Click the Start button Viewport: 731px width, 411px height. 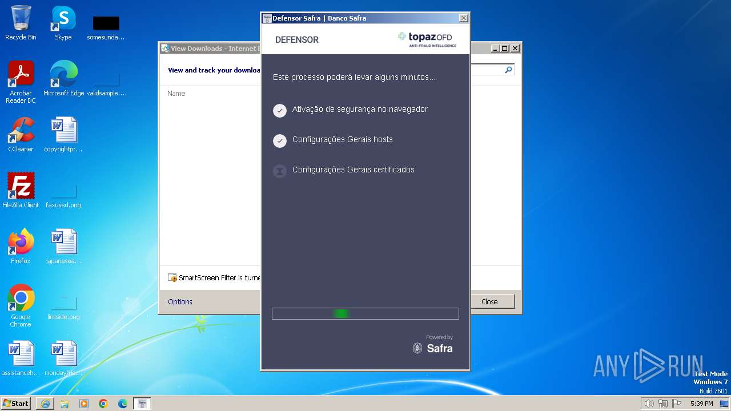(15, 403)
